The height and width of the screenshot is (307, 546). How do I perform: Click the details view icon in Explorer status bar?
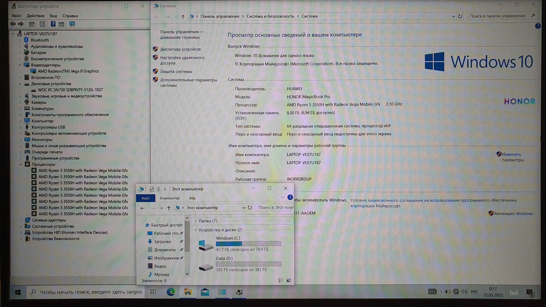[x=281, y=281]
